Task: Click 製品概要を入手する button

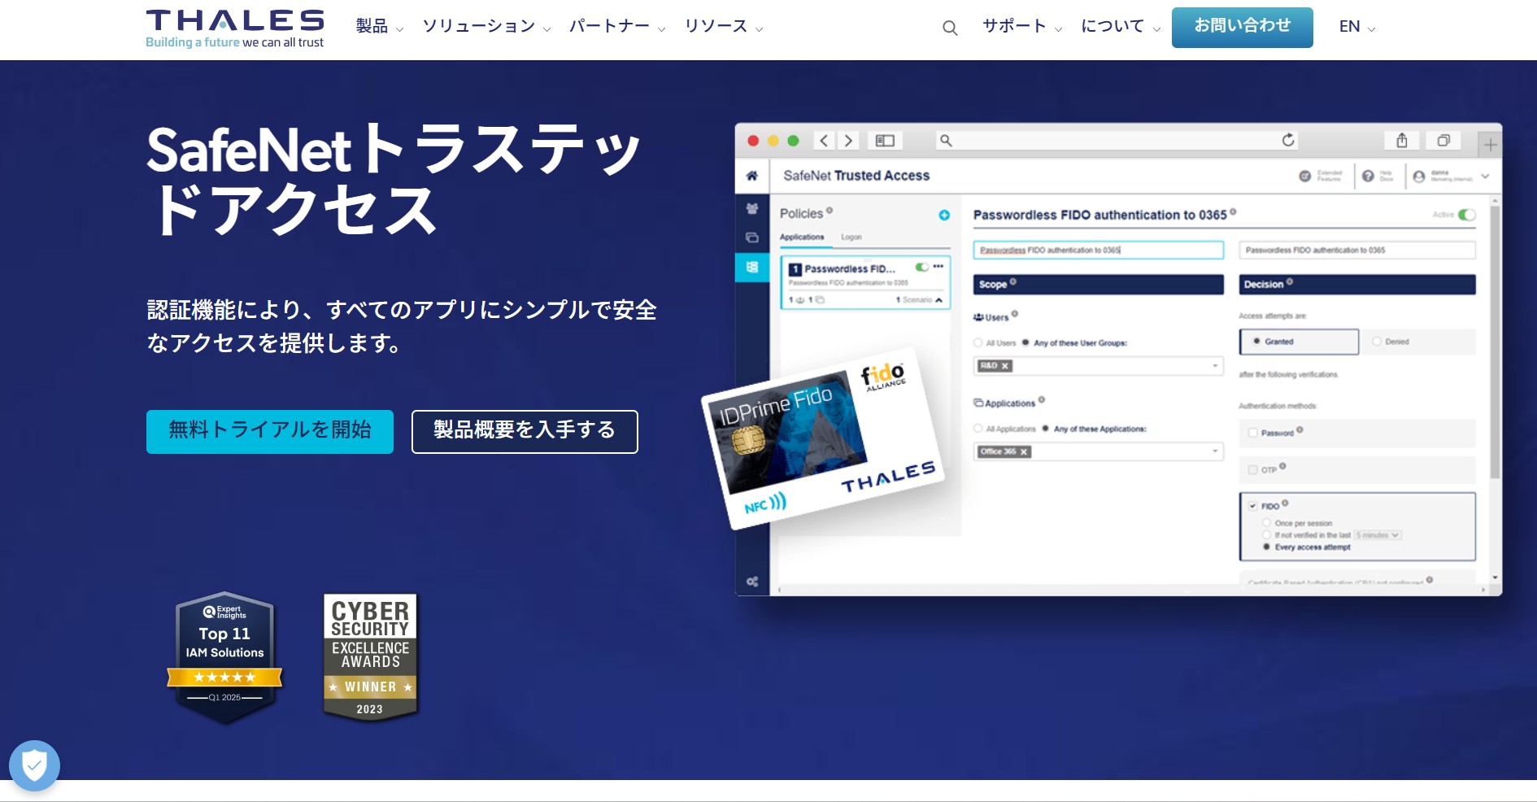Action: [x=525, y=431]
